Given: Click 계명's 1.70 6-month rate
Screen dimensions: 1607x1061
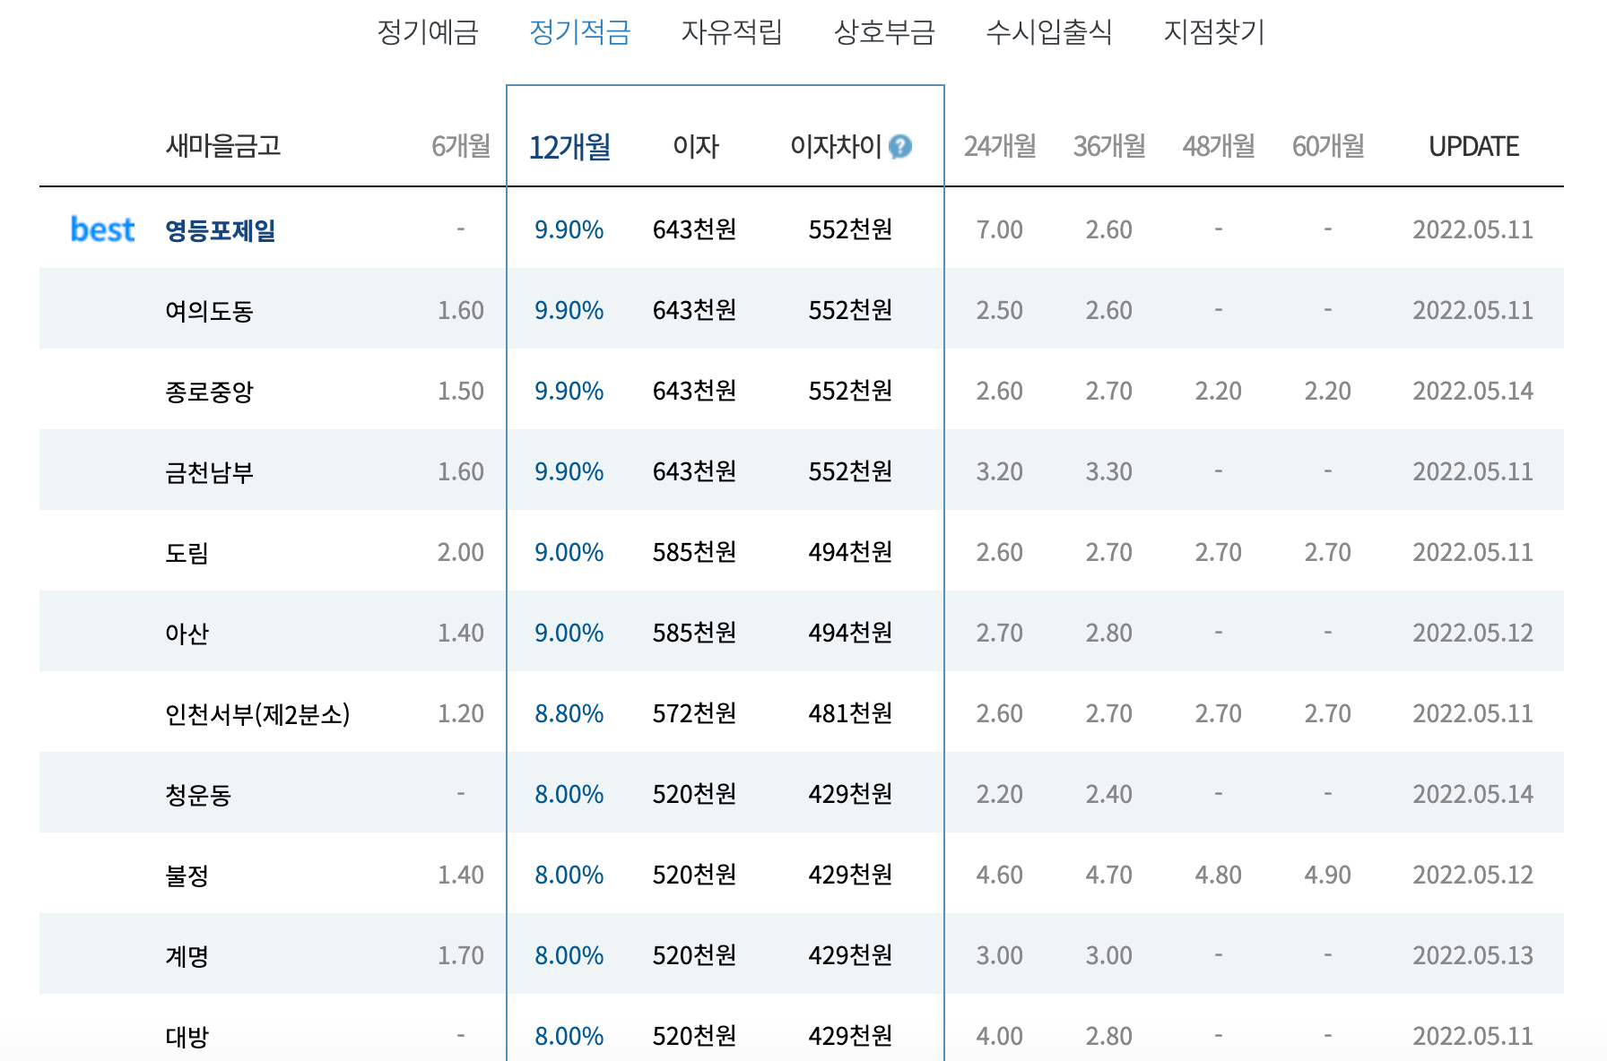Looking at the screenshot, I should coord(461,955).
